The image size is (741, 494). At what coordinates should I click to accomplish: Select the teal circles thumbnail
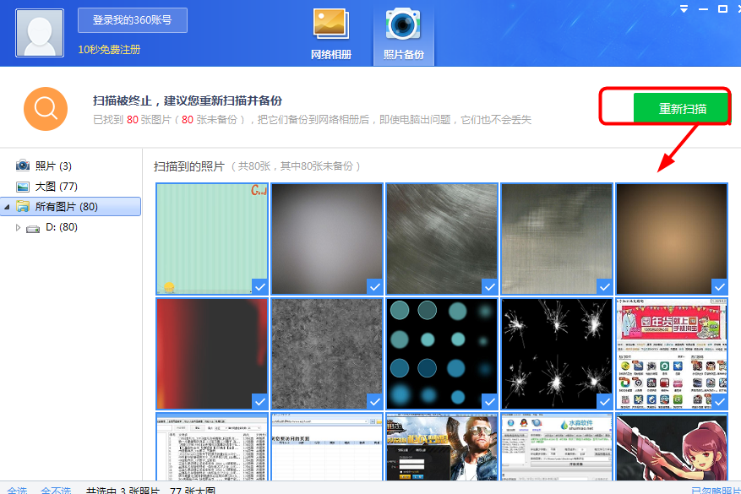[442, 353]
